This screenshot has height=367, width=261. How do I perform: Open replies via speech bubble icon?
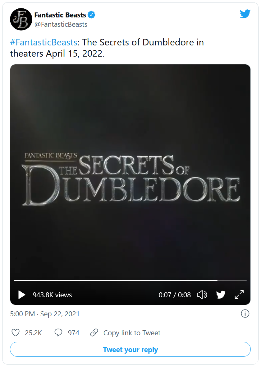[58, 332]
